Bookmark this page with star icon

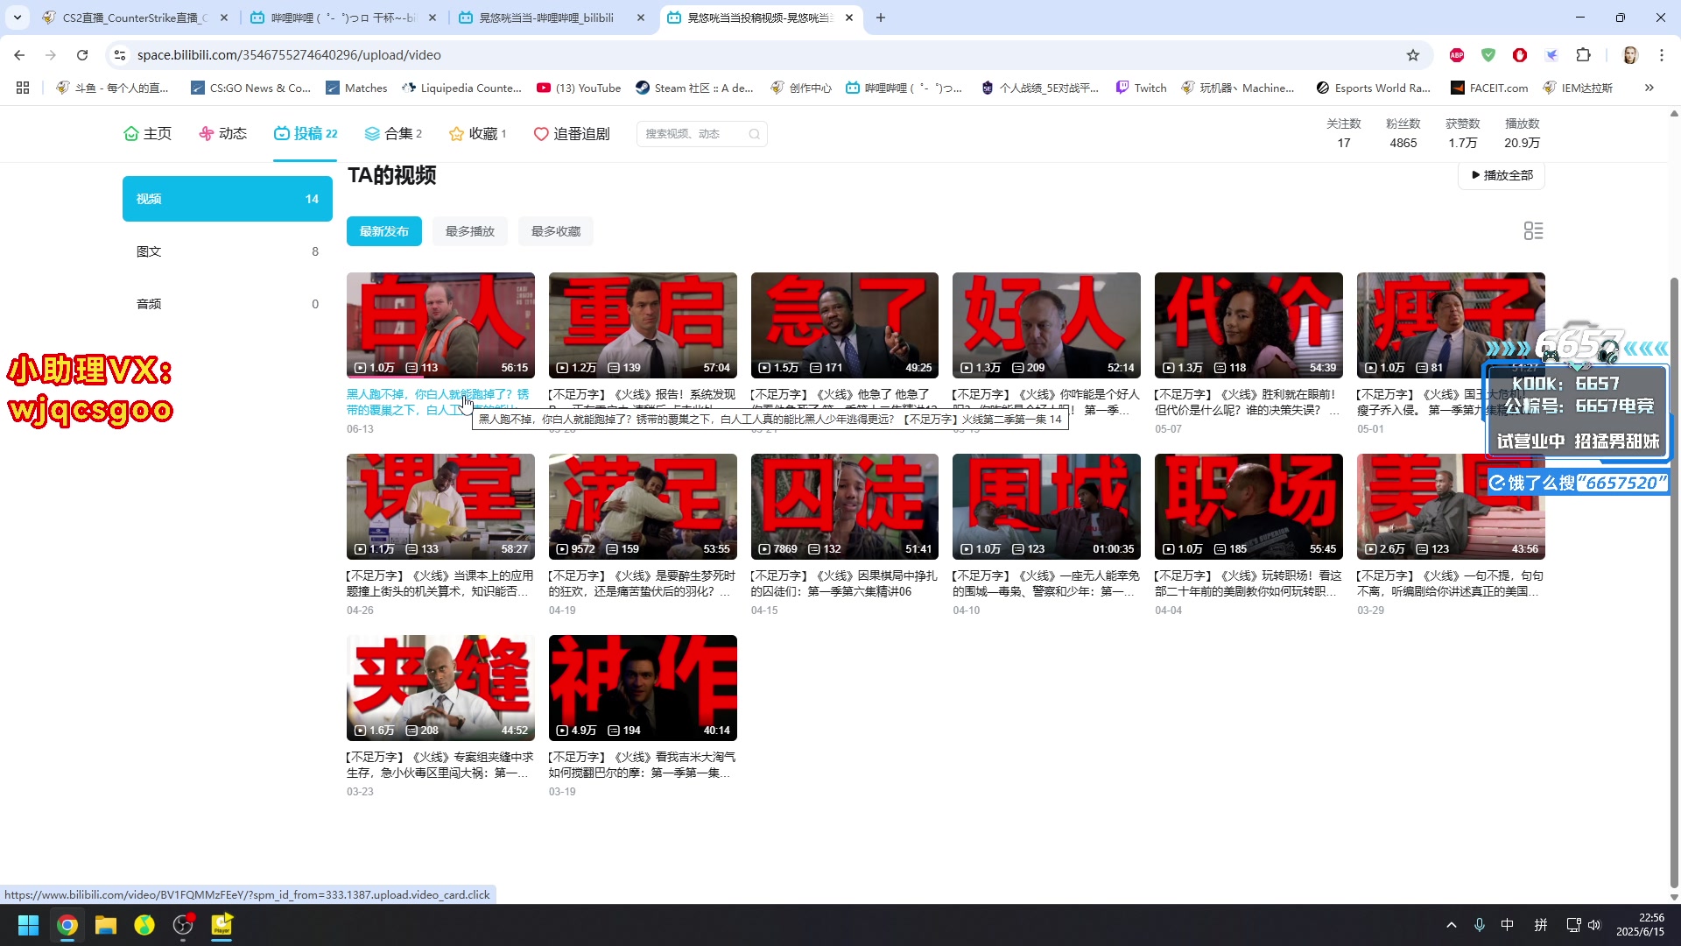click(1412, 55)
